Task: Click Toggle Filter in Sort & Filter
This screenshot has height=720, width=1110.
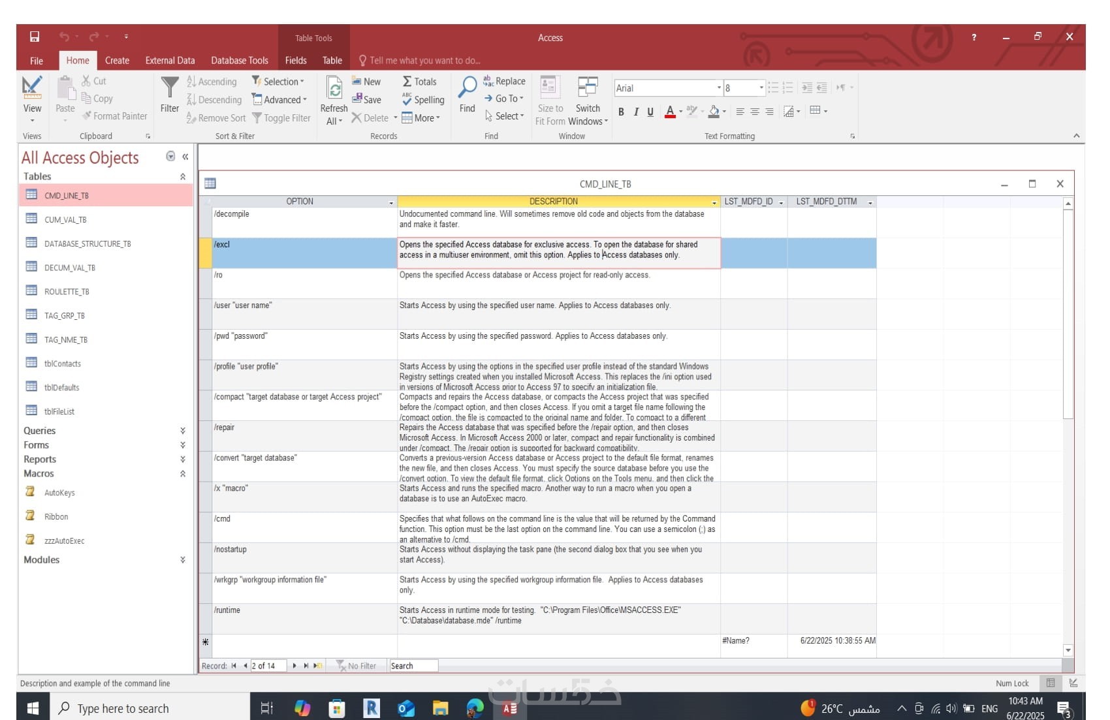Action: coord(281,117)
